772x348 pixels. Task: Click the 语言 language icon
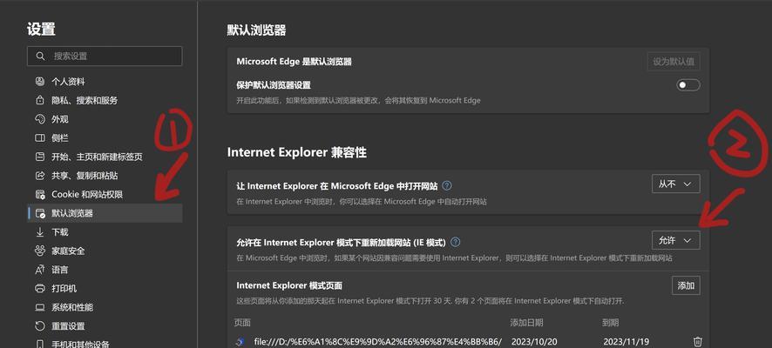click(x=40, y=270)
